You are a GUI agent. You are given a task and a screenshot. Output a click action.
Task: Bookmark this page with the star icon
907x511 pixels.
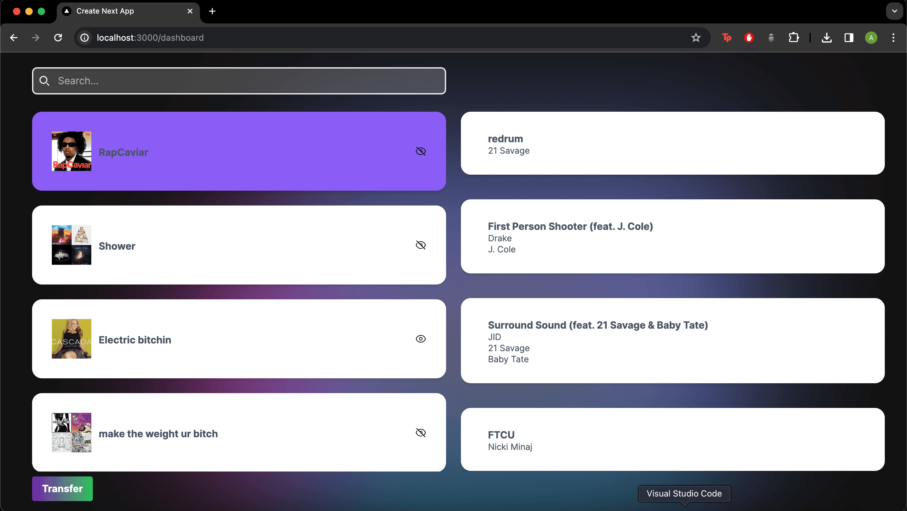click(x=695, y=38)
